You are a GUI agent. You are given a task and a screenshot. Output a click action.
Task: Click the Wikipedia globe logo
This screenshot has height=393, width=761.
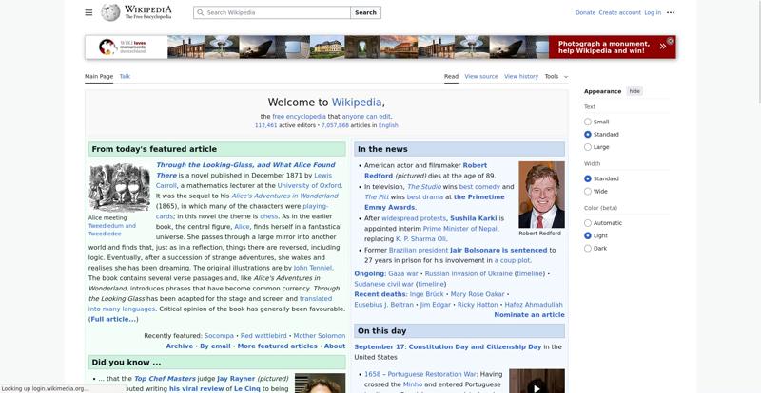[x=110, y=12]
